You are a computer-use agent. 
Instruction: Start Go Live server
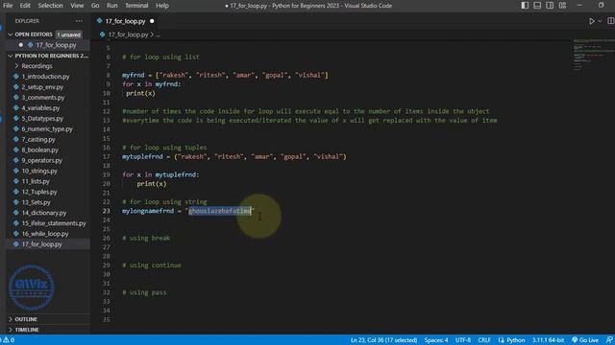(585, 340)
